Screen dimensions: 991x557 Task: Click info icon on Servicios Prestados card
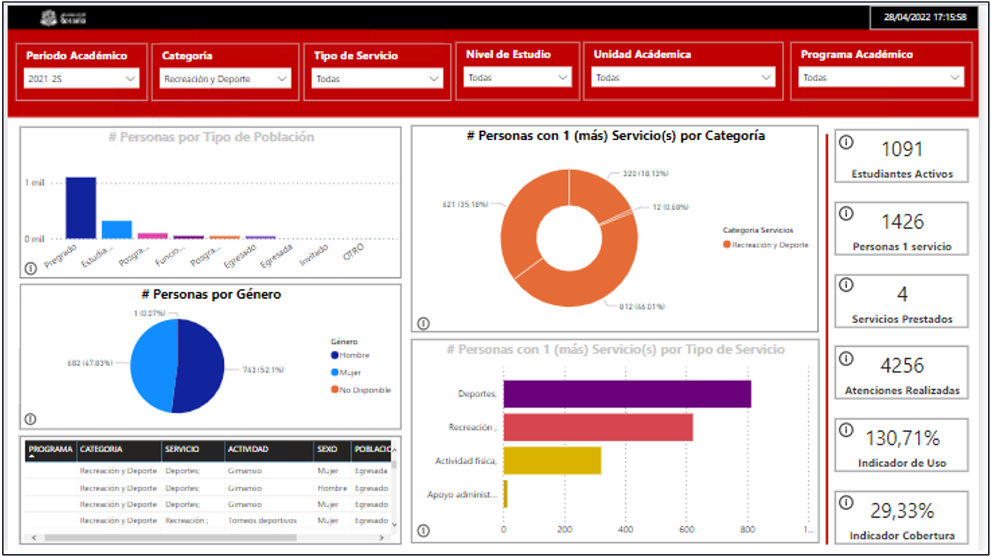[x=846, y=285]
